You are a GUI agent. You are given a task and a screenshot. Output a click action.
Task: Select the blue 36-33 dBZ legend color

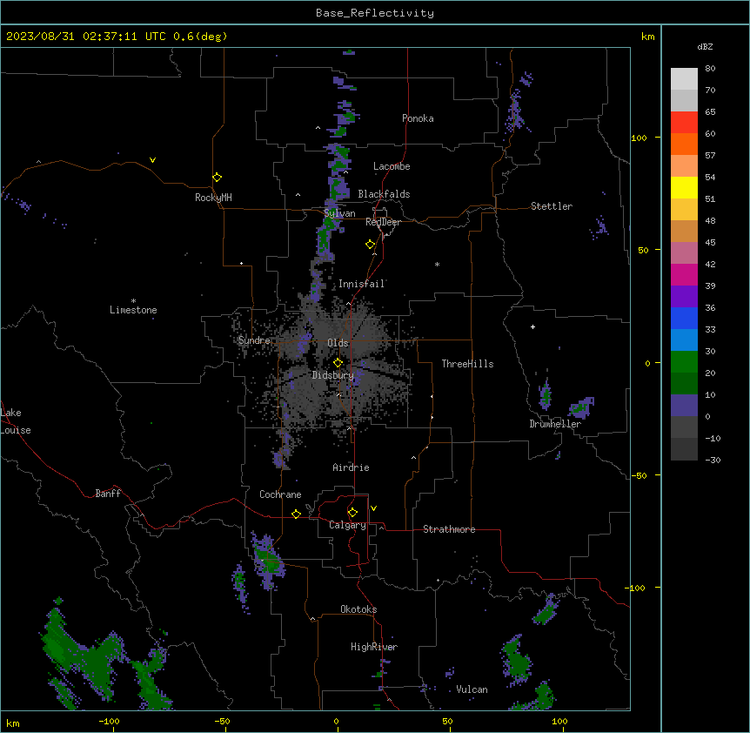coord(684,318)
